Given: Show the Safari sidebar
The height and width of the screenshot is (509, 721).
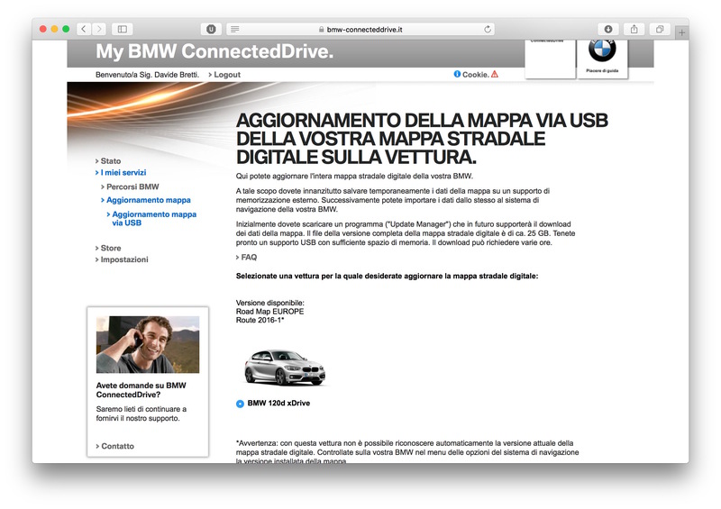Looking at the screenshot, I should [x=123, y=29].
